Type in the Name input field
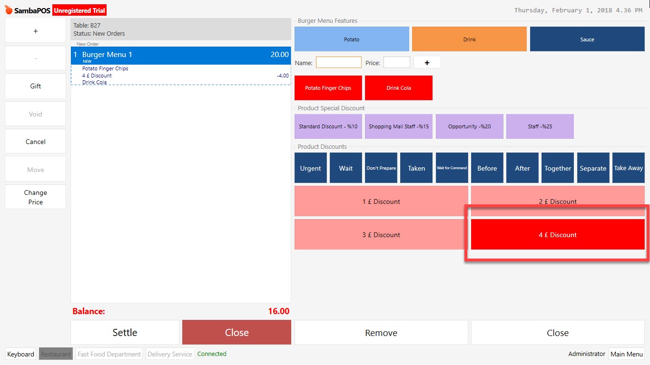Screen dimensions: 650x365 click(338, 62)
